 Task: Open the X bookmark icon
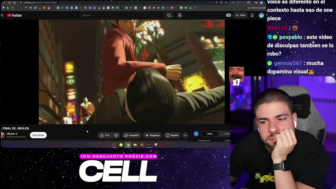click(17, 8)
